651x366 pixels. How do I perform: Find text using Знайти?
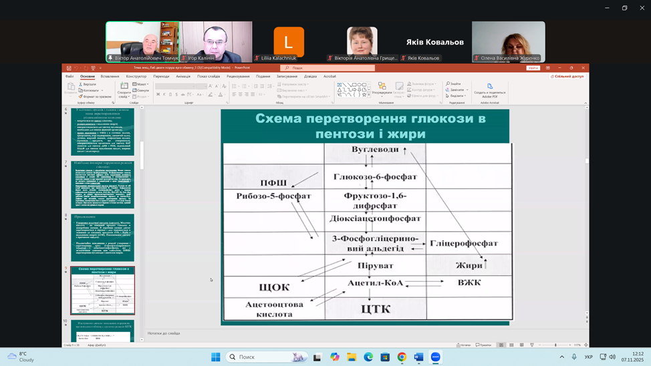pyautogui.click(x=454, y=84)
